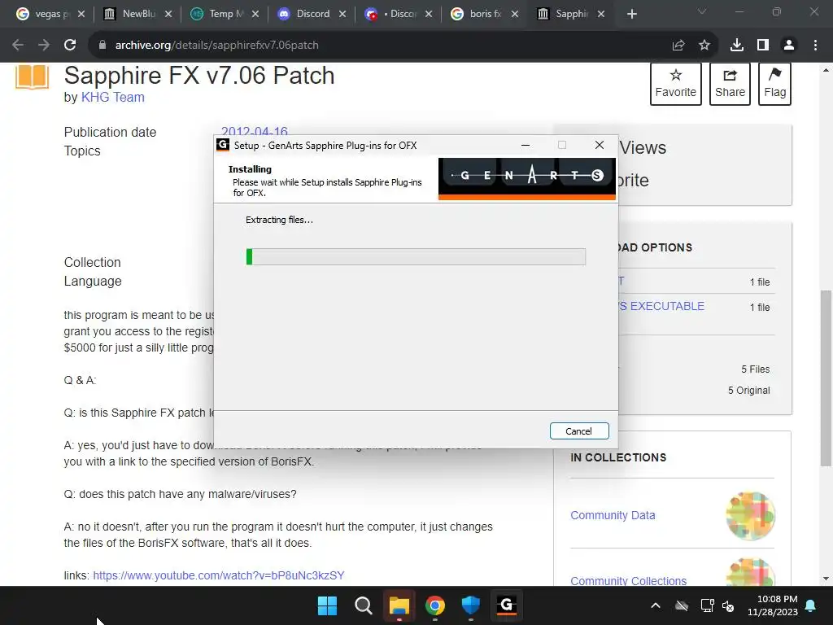The width and height of the screenshot is (833, 625).
Task: Open the notification bell in taskbar
Action: click(811, 605)
